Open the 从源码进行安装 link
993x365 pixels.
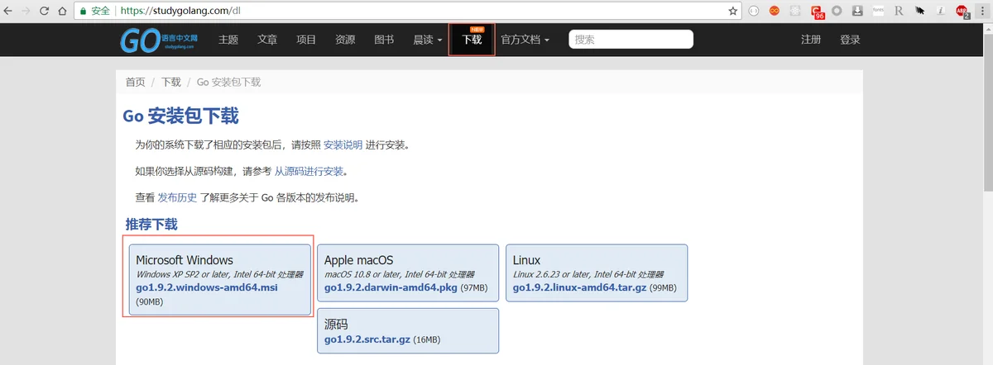(309, 171)
